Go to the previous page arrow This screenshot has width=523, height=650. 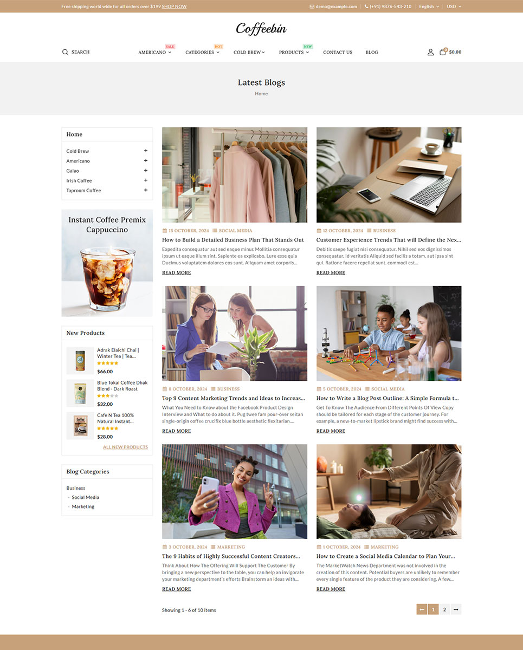click(422, 609)
